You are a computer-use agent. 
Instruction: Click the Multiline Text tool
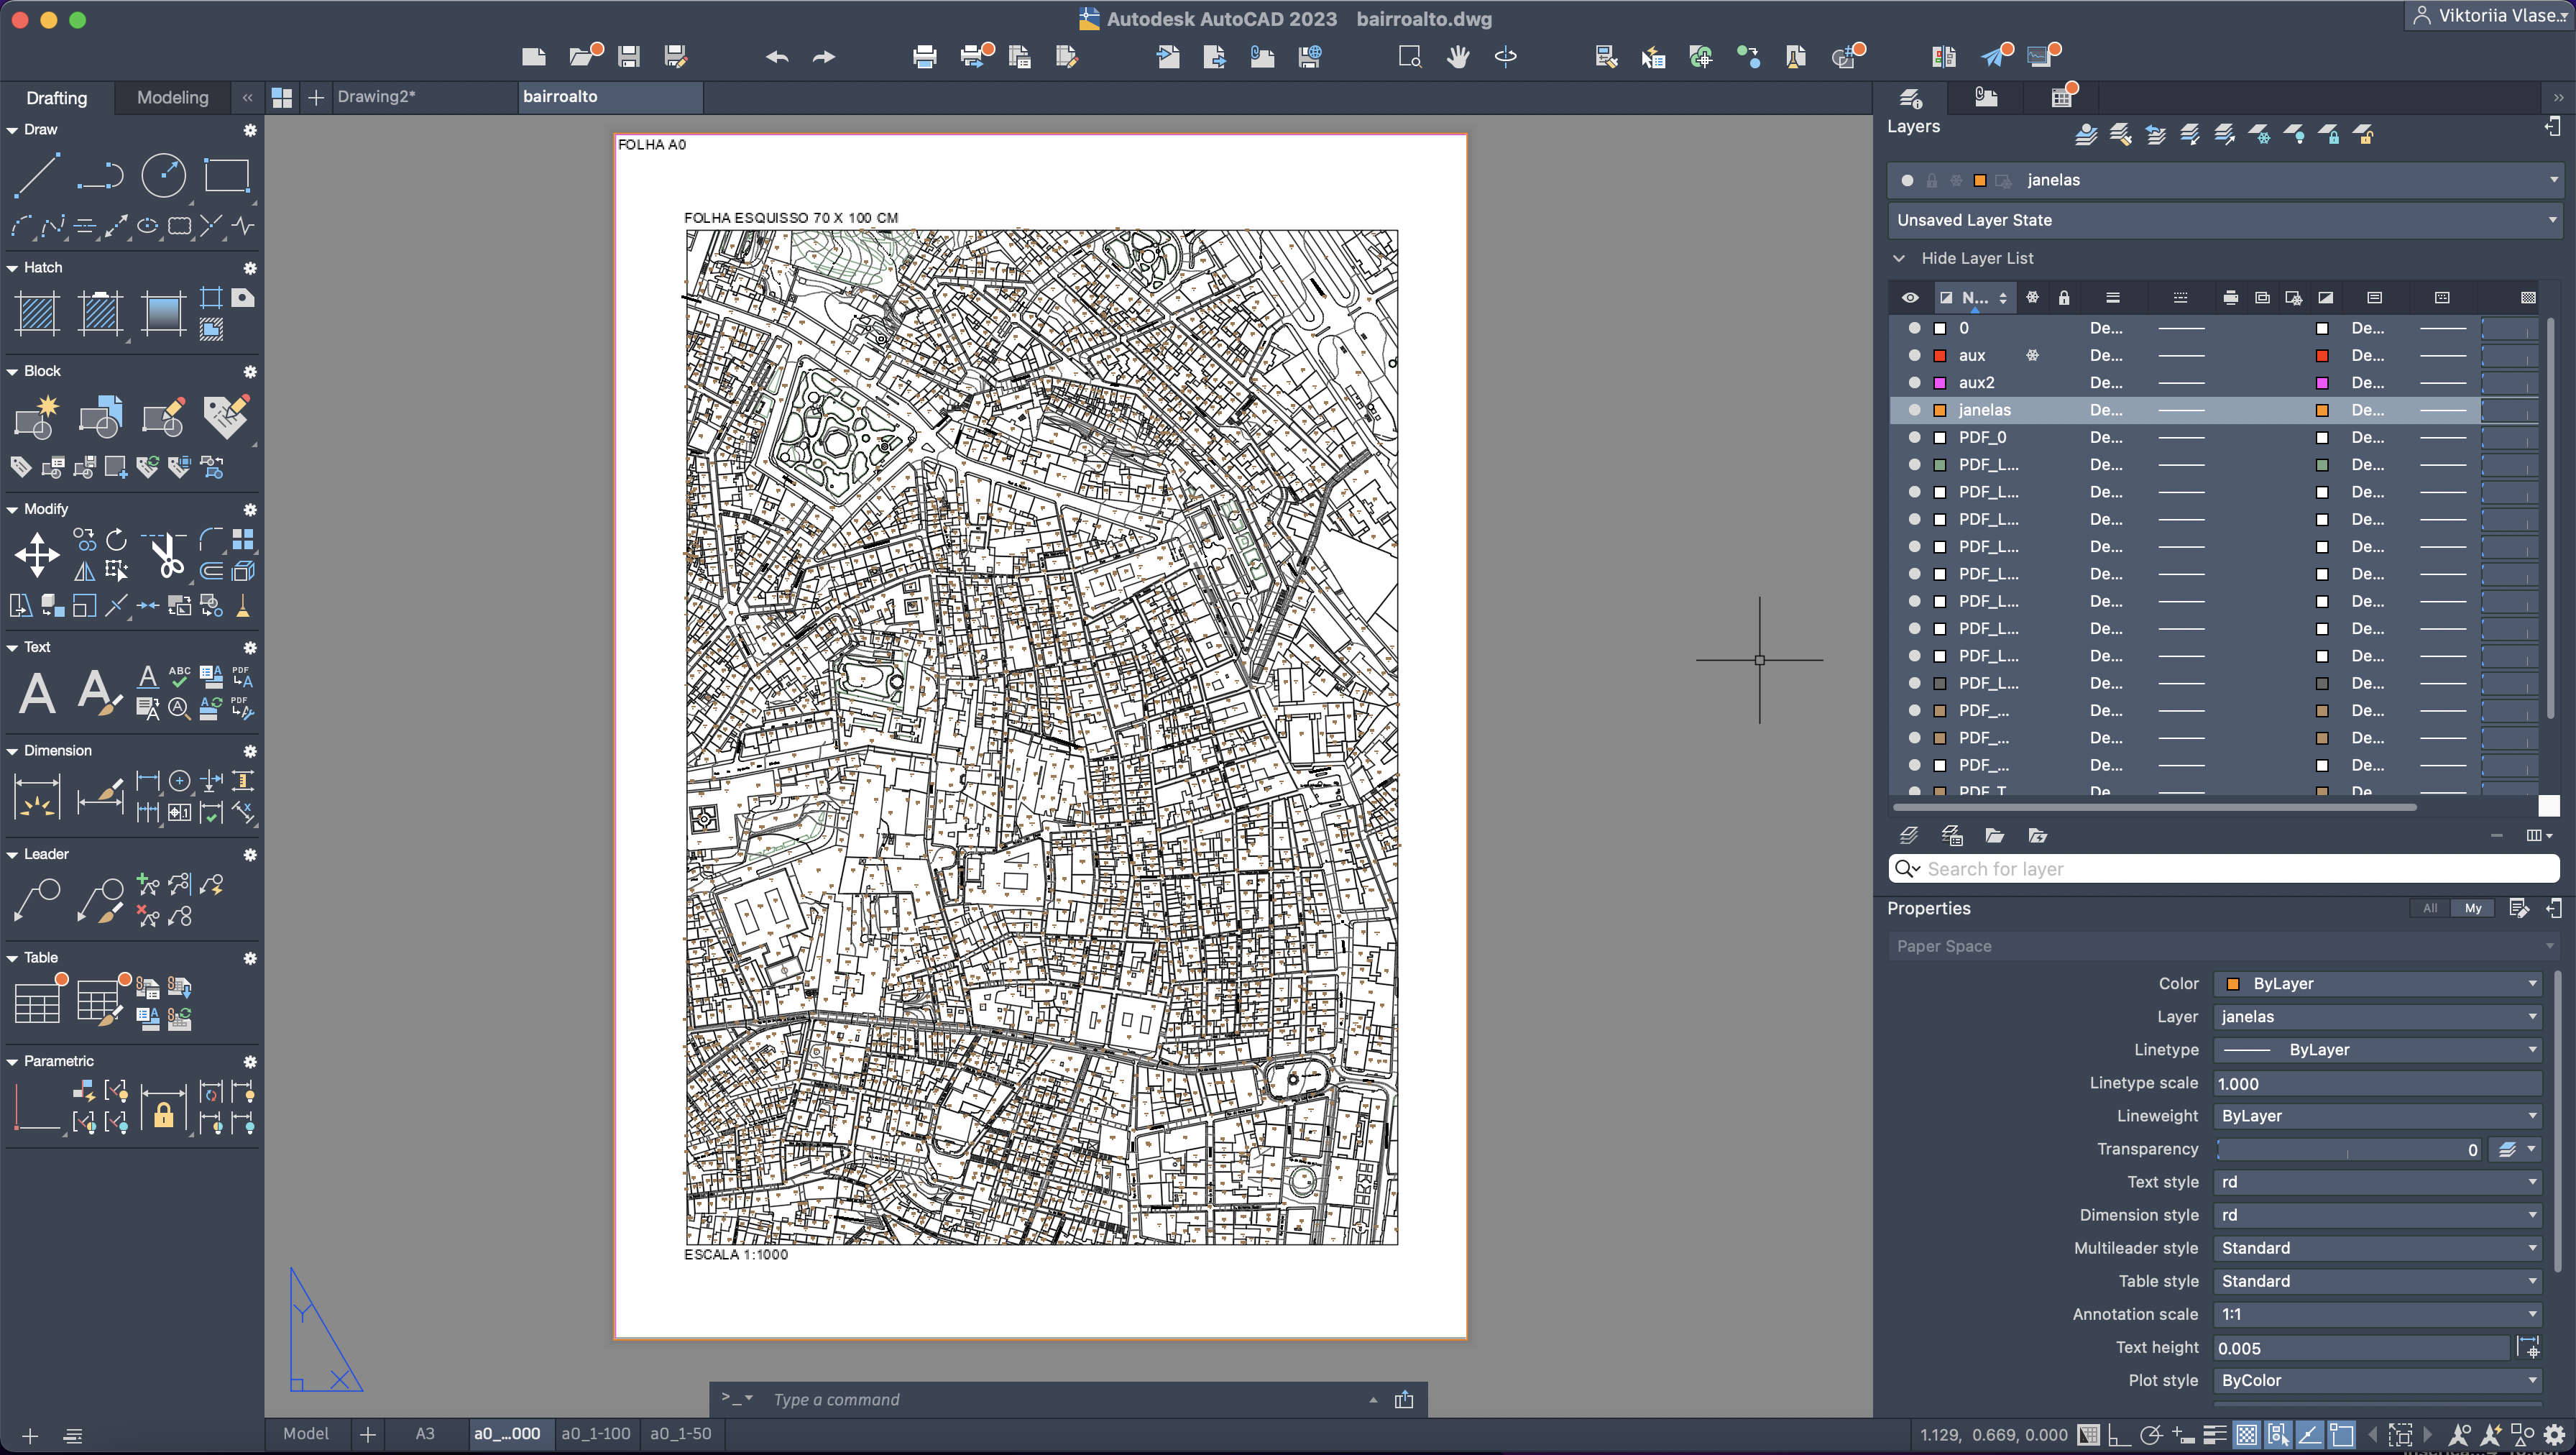[37, 692]
